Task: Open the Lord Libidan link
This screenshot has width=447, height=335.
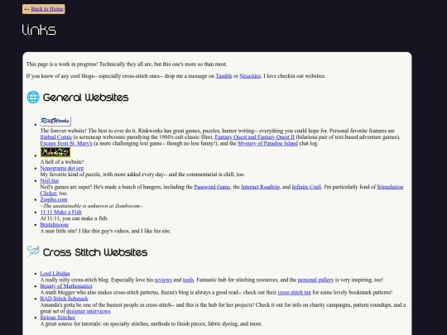Action: tap(55, 274)
